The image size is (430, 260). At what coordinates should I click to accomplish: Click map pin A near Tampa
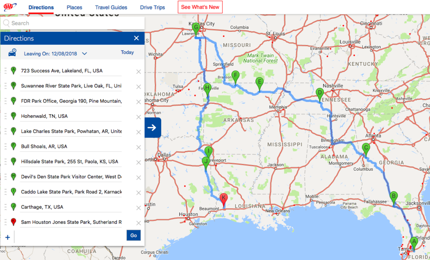[x=414, y=242]
